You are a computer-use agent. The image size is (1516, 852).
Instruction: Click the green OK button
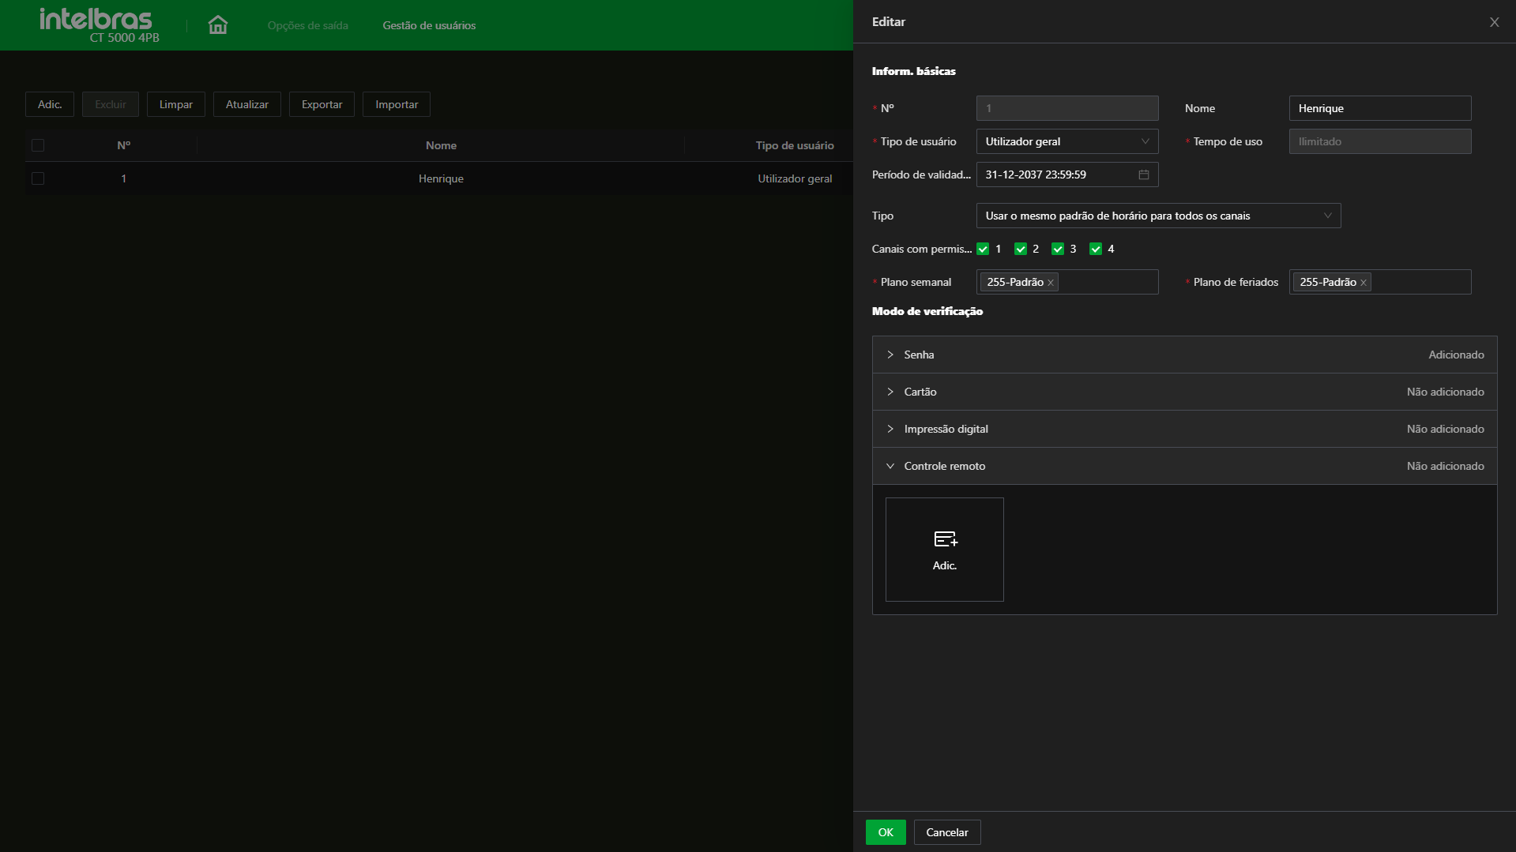[x=885, y=832]
